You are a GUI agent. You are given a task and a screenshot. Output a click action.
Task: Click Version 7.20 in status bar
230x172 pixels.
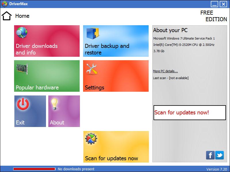pyautogui.click(x=217, y=169)
